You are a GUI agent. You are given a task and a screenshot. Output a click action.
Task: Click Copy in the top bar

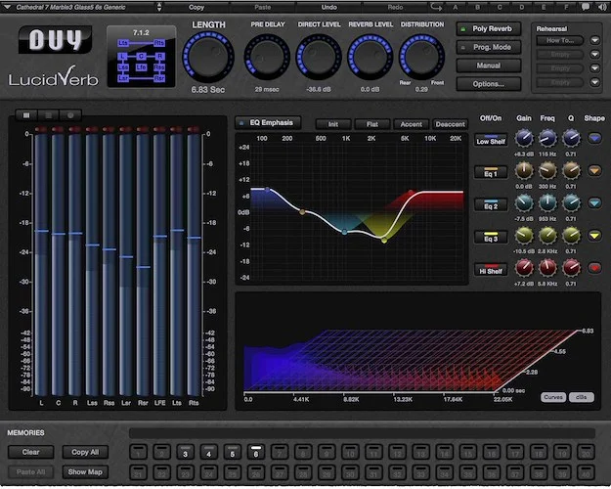point(196,7)
